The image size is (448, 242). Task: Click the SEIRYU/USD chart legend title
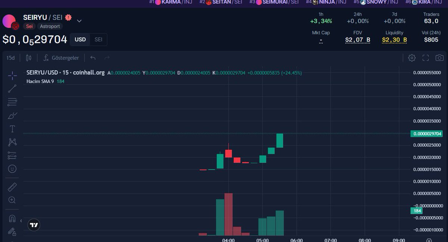pyautogui.click(x=66, y=73)
